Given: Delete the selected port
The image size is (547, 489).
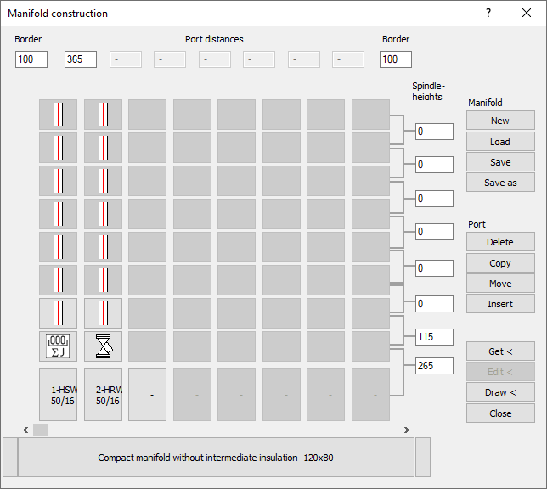Looking at the screenshot, I should click(500, 242).
